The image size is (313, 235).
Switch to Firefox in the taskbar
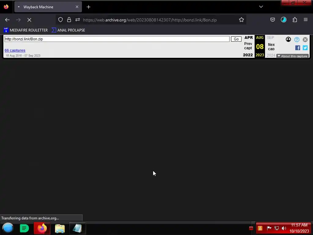pos(42,228)
